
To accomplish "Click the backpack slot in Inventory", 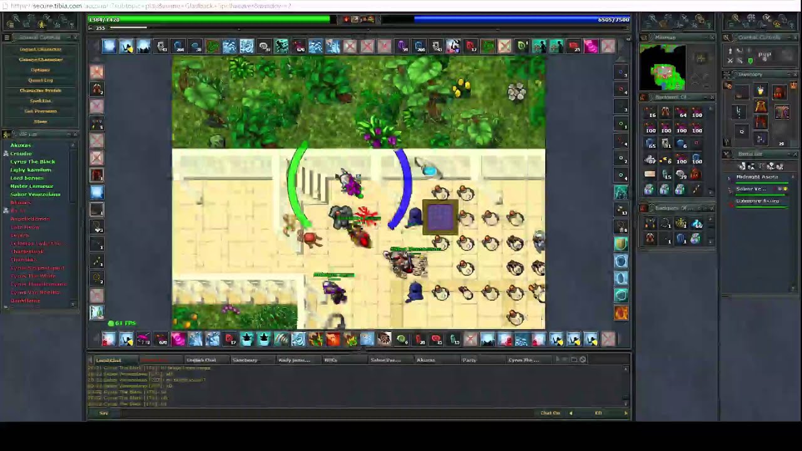I will click(x=779, y=93).
